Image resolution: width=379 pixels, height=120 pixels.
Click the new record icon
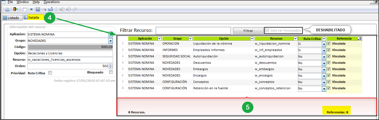click(x=25, y=9)
